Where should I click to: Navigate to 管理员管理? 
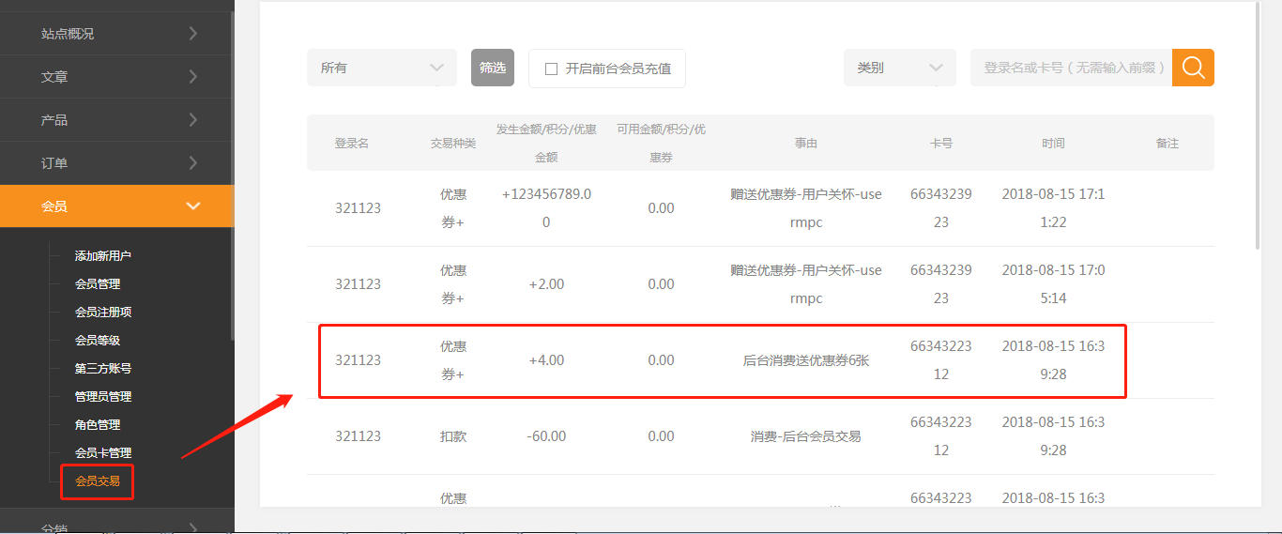(103, 396)
